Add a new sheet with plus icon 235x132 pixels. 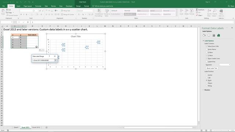pos(47,128)
